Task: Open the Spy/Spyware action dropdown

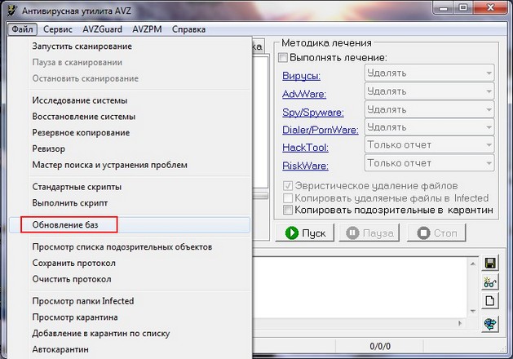Action: [x=428, y=110]
